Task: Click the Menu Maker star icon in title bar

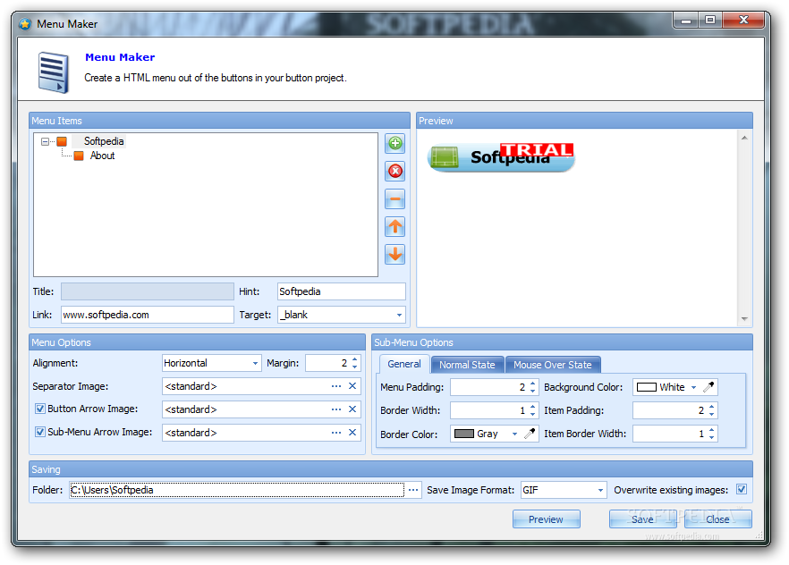Action: pyautogui.click(x=25, y=23)
